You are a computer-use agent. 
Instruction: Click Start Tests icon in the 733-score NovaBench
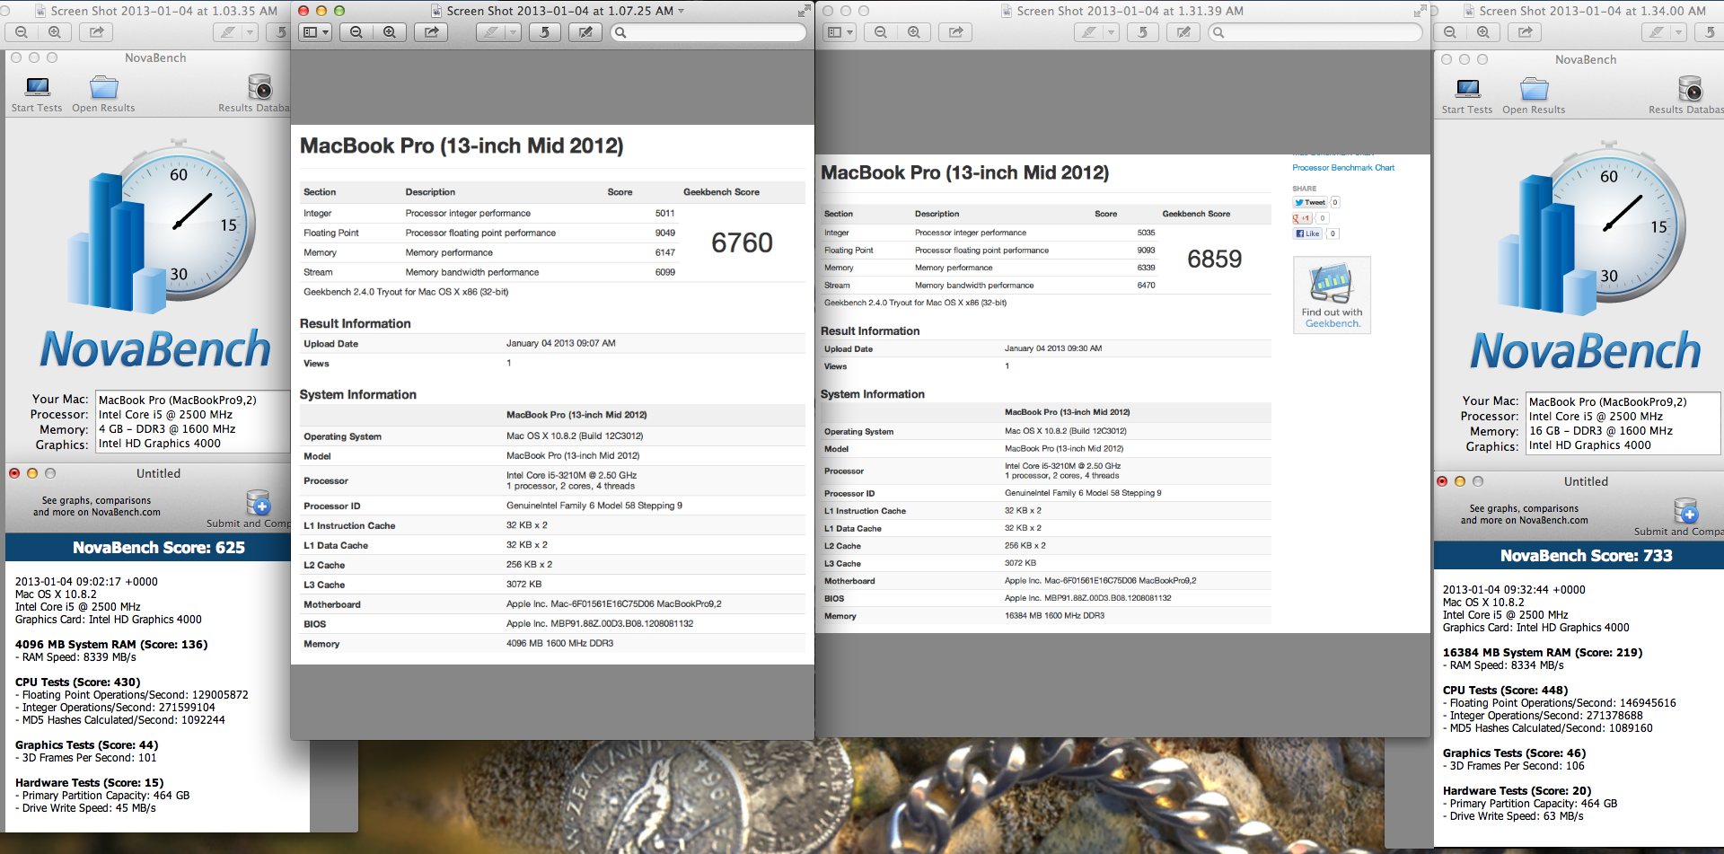coord(1467,90)
